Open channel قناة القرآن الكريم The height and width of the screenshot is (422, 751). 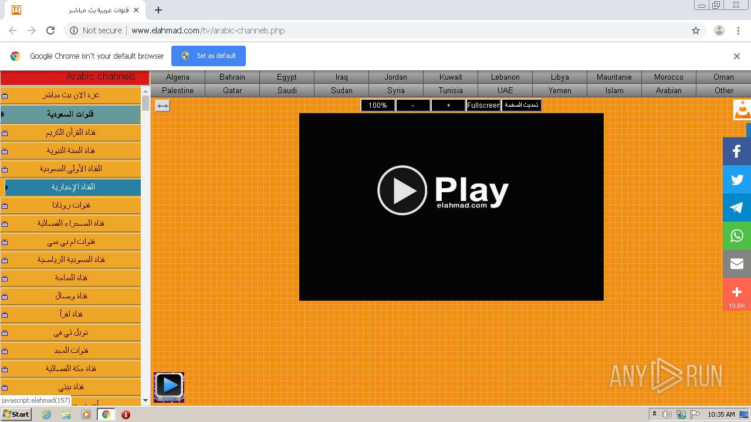pyautogui.click(x=71, y=132)
